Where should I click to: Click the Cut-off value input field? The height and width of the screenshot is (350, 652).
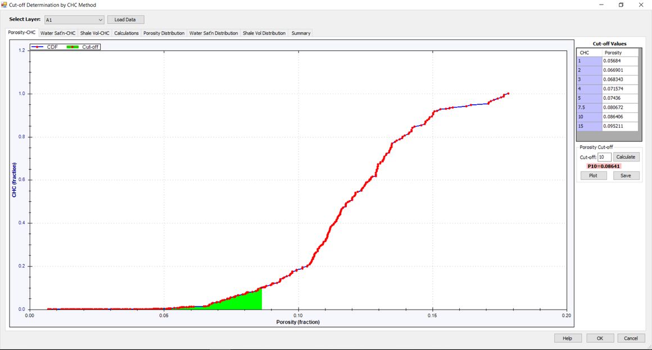(604, 157)
